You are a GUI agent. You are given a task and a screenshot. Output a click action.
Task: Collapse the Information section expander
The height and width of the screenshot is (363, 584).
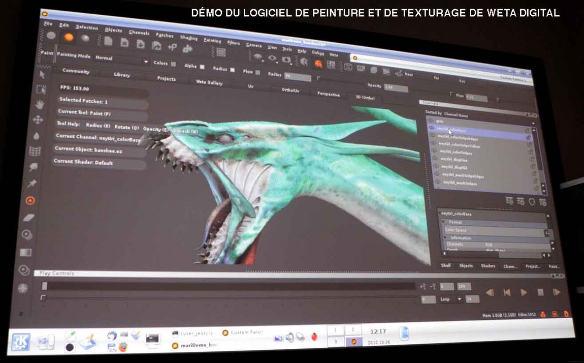tap(445, 237)
